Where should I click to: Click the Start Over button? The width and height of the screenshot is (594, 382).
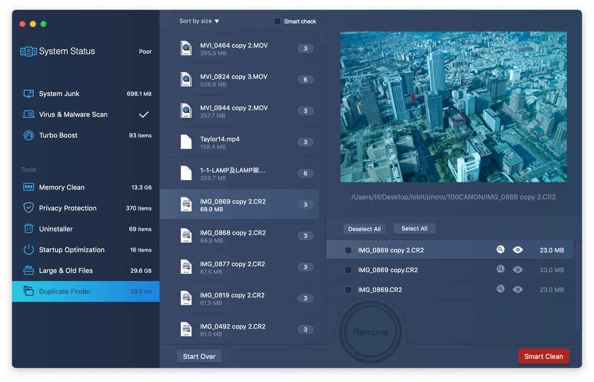[199, 356]
